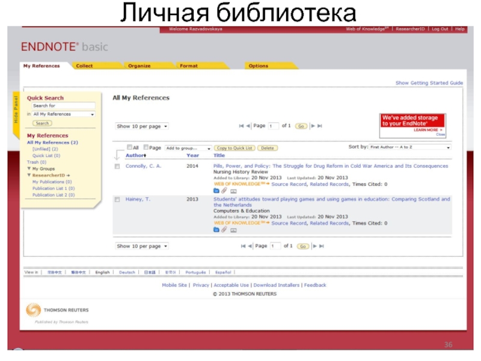Open All My References (2) in sidebar
481x361 pixels.
coord(52,143)
